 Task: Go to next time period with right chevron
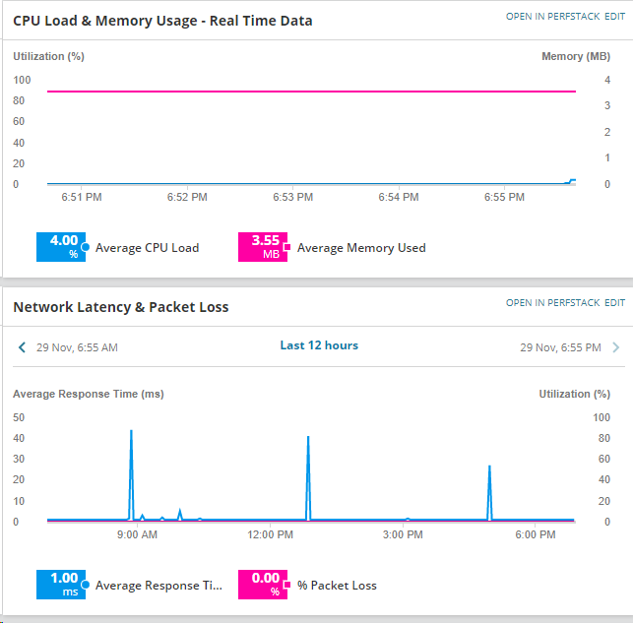[x=616, y=347]
